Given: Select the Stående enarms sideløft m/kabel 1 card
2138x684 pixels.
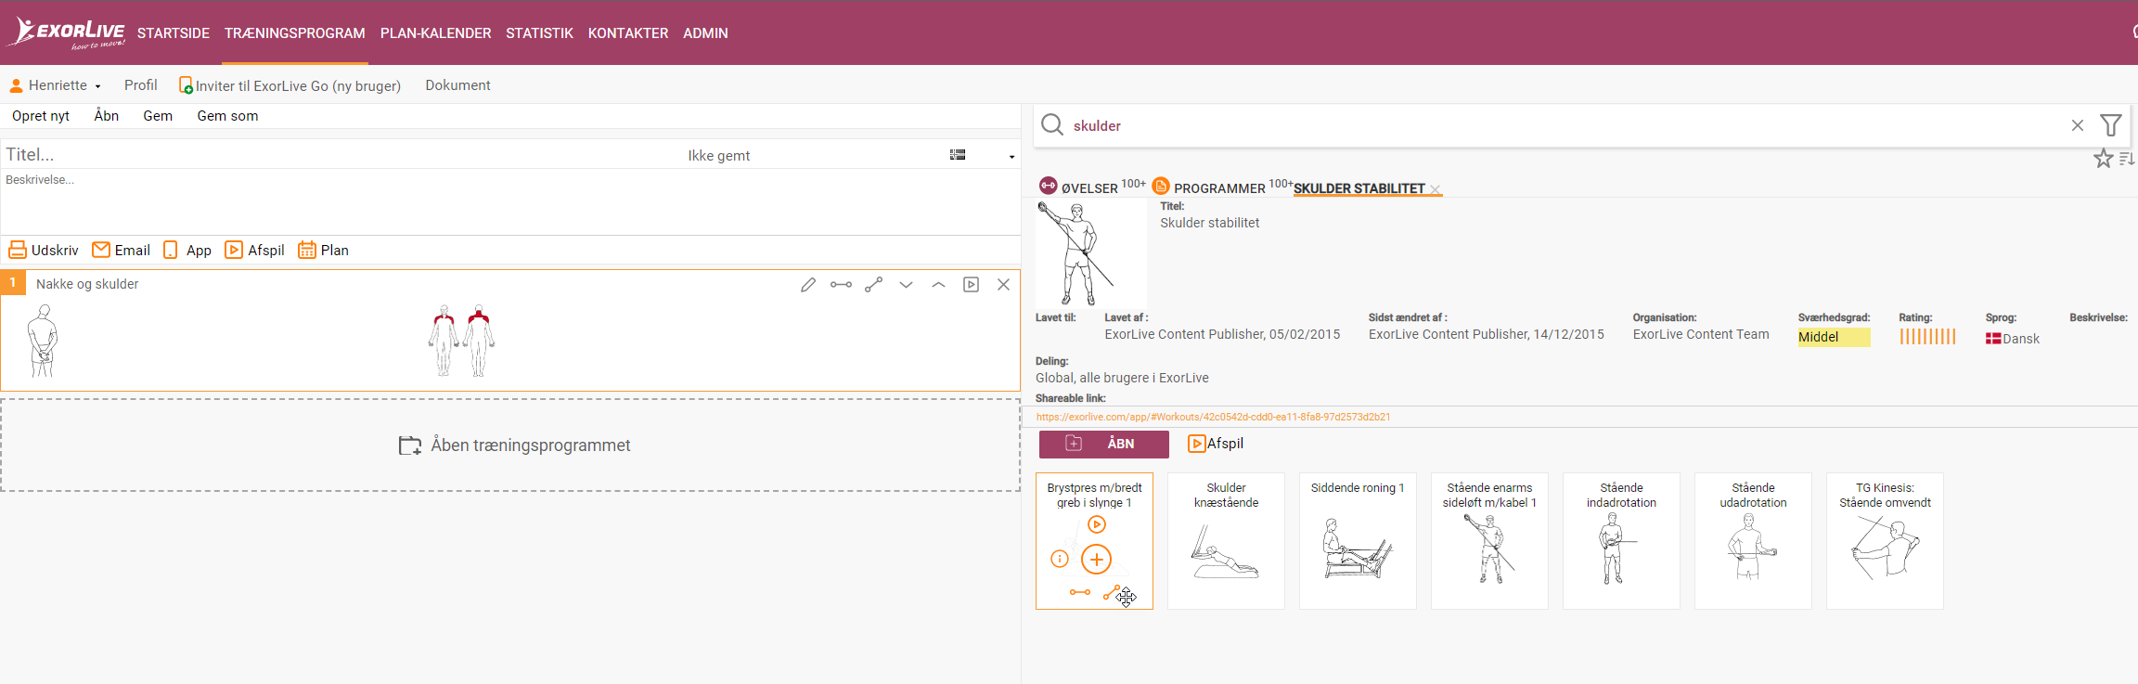Looking at the screenshot, I should pyautogui.click(x=1489, y=541).
